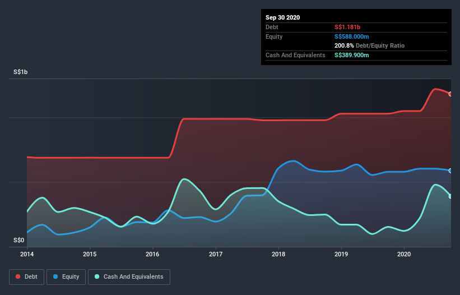Click the S$588.000m equity value
Image resolution: width=460 pixels, height=295 pixels.
[x=352, y=36]
